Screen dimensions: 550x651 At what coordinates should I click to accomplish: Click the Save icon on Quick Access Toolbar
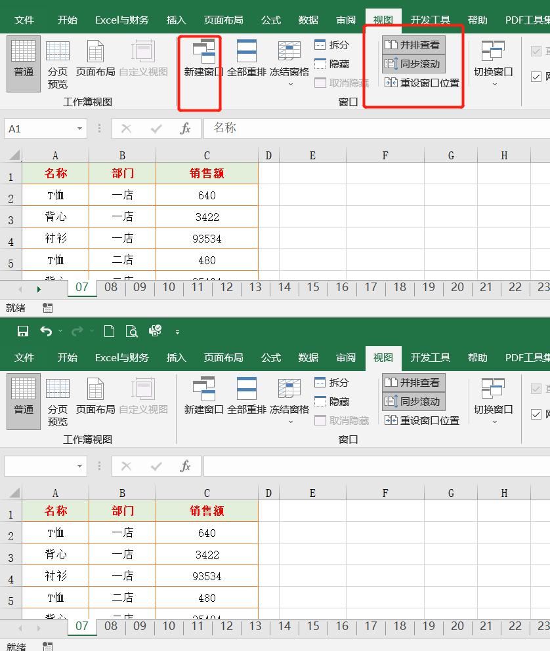coord(22,332)
